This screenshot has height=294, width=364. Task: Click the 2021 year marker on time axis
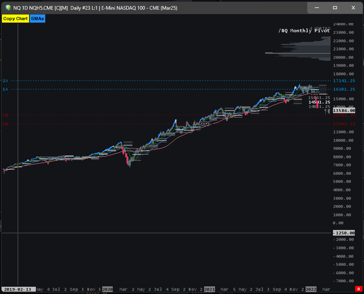[209, 289]
